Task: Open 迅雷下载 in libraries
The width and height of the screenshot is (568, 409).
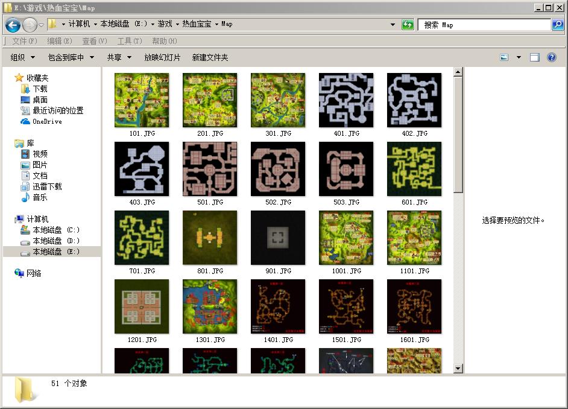Action: pyautogui.click(x=47, y=186)
